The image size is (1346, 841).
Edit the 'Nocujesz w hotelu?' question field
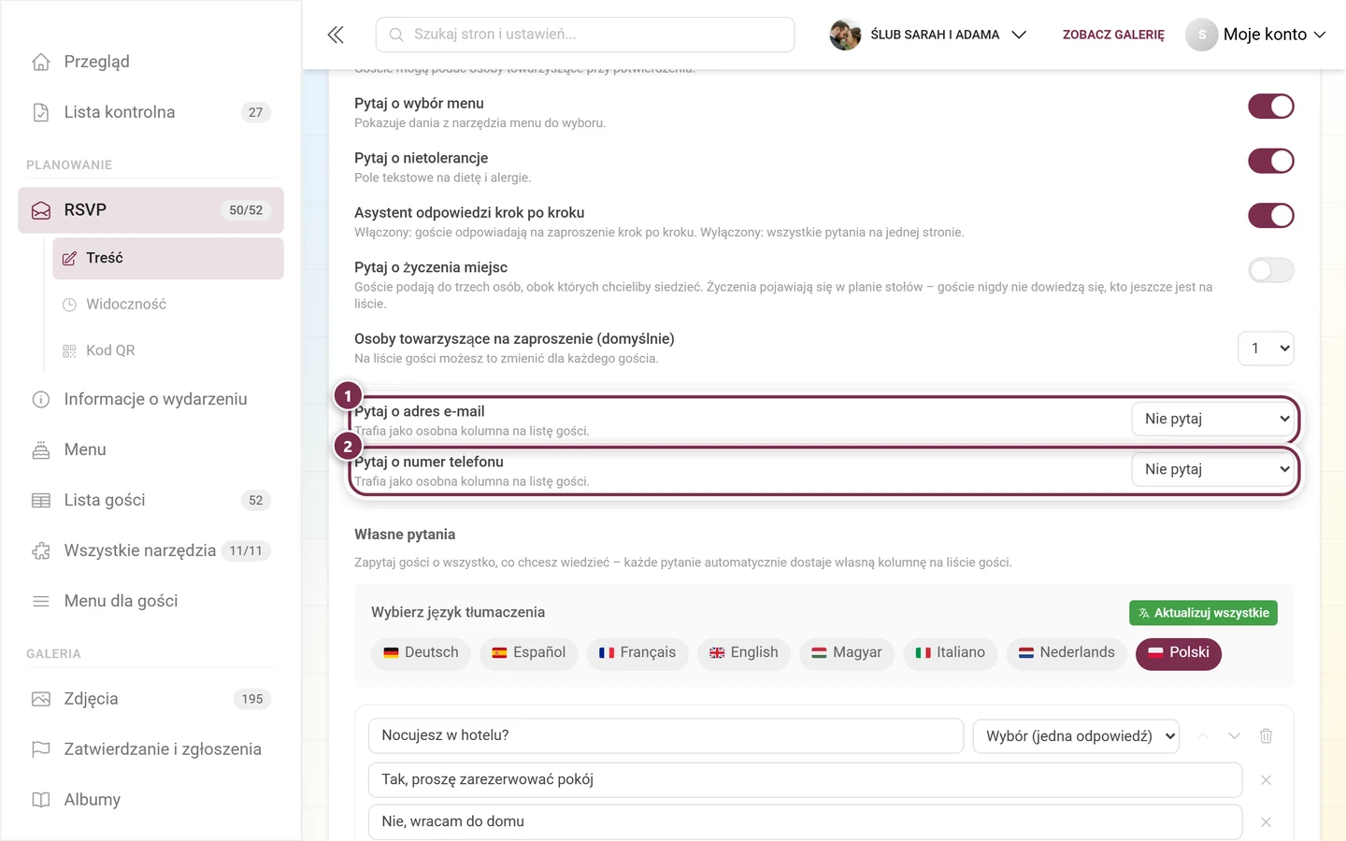click(666, 736)
